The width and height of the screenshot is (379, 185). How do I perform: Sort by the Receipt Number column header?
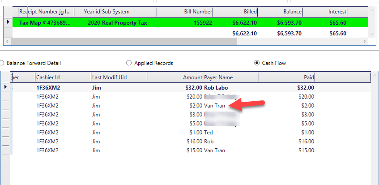tap(45, 12)
